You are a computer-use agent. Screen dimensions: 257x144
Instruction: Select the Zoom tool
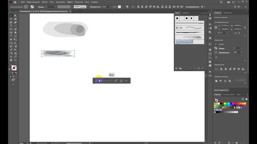pos(15,60)
